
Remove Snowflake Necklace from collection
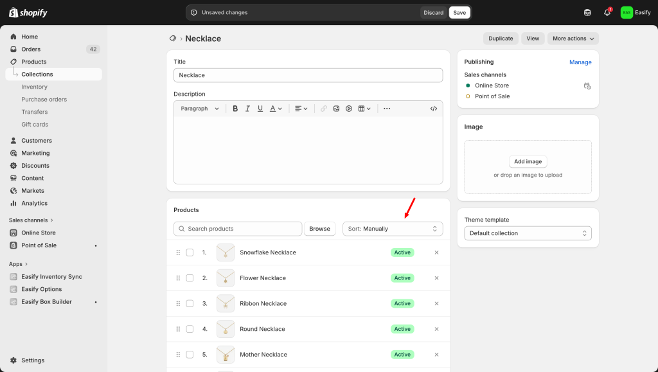coord(436,252)
